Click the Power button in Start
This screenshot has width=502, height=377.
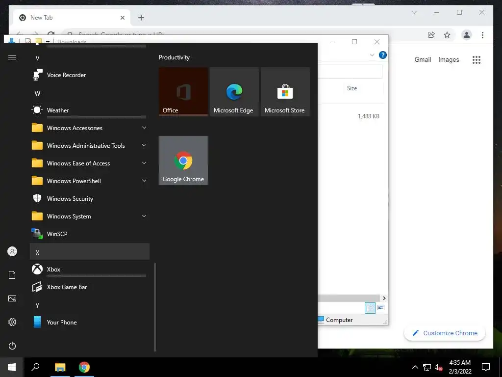[12, 346]
